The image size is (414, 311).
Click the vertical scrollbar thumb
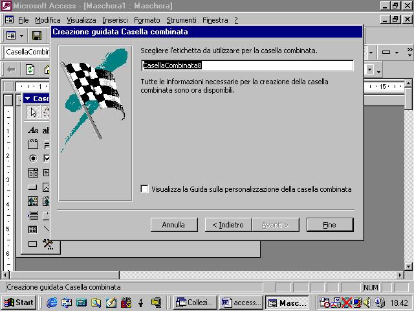click(x=408, y=98)
